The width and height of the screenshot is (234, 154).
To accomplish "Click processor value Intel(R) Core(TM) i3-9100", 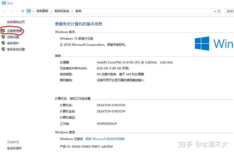I will [135, 62].
